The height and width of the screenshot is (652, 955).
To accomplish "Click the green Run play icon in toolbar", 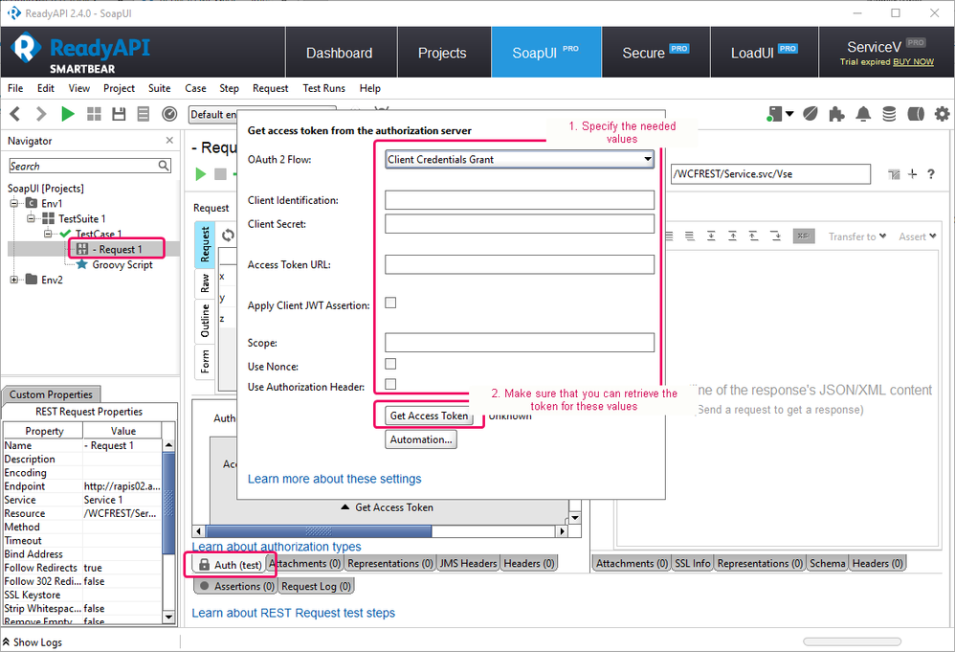I will pyautogui.click(x=67, y=114).
